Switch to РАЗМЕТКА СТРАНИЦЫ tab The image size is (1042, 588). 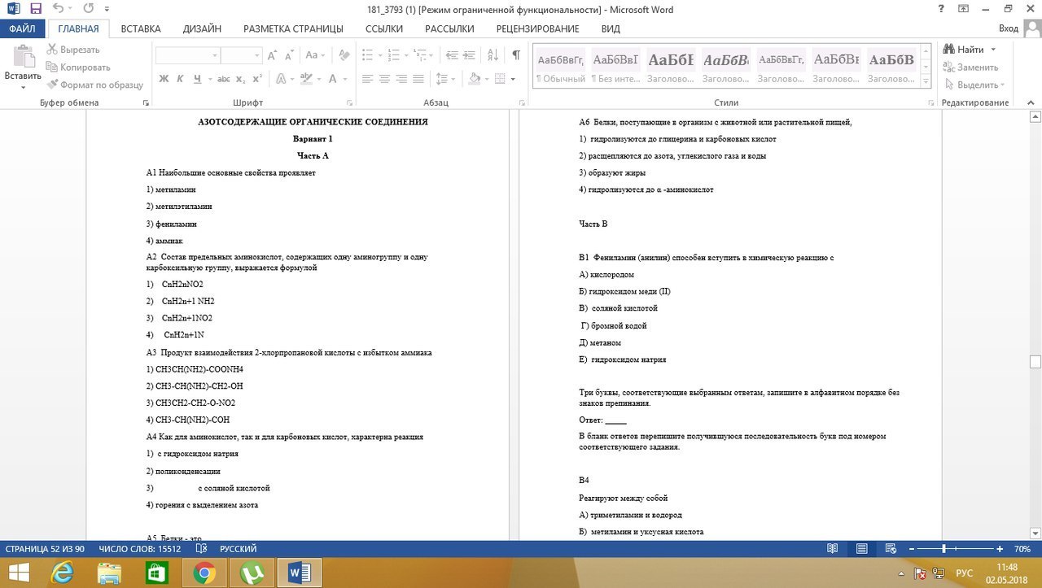coord(293,28)
